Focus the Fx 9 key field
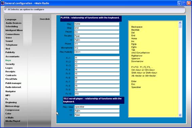Screen dimensions: 192x128 click(x=97, y=90)
